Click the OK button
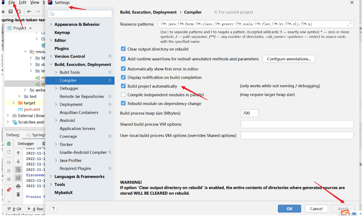Image resolution: width=362 pixels, height=219 pixels. (x=290, y=208)
